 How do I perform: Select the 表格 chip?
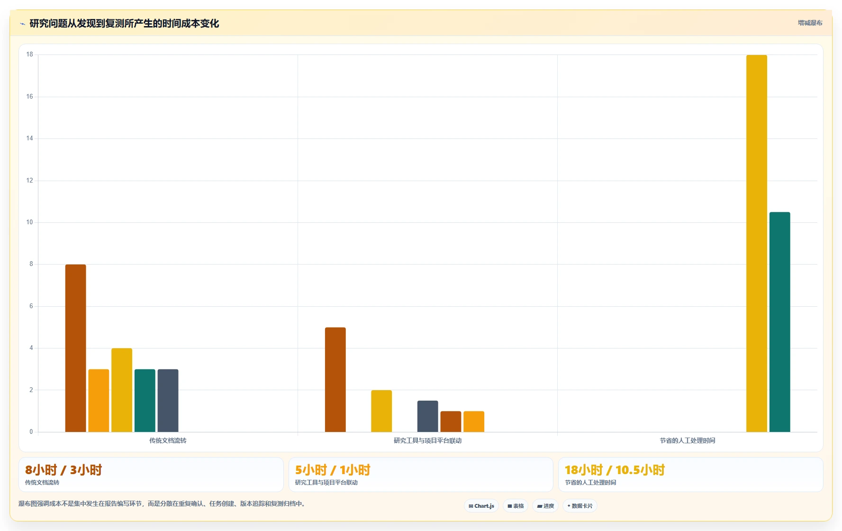point(516,506)
